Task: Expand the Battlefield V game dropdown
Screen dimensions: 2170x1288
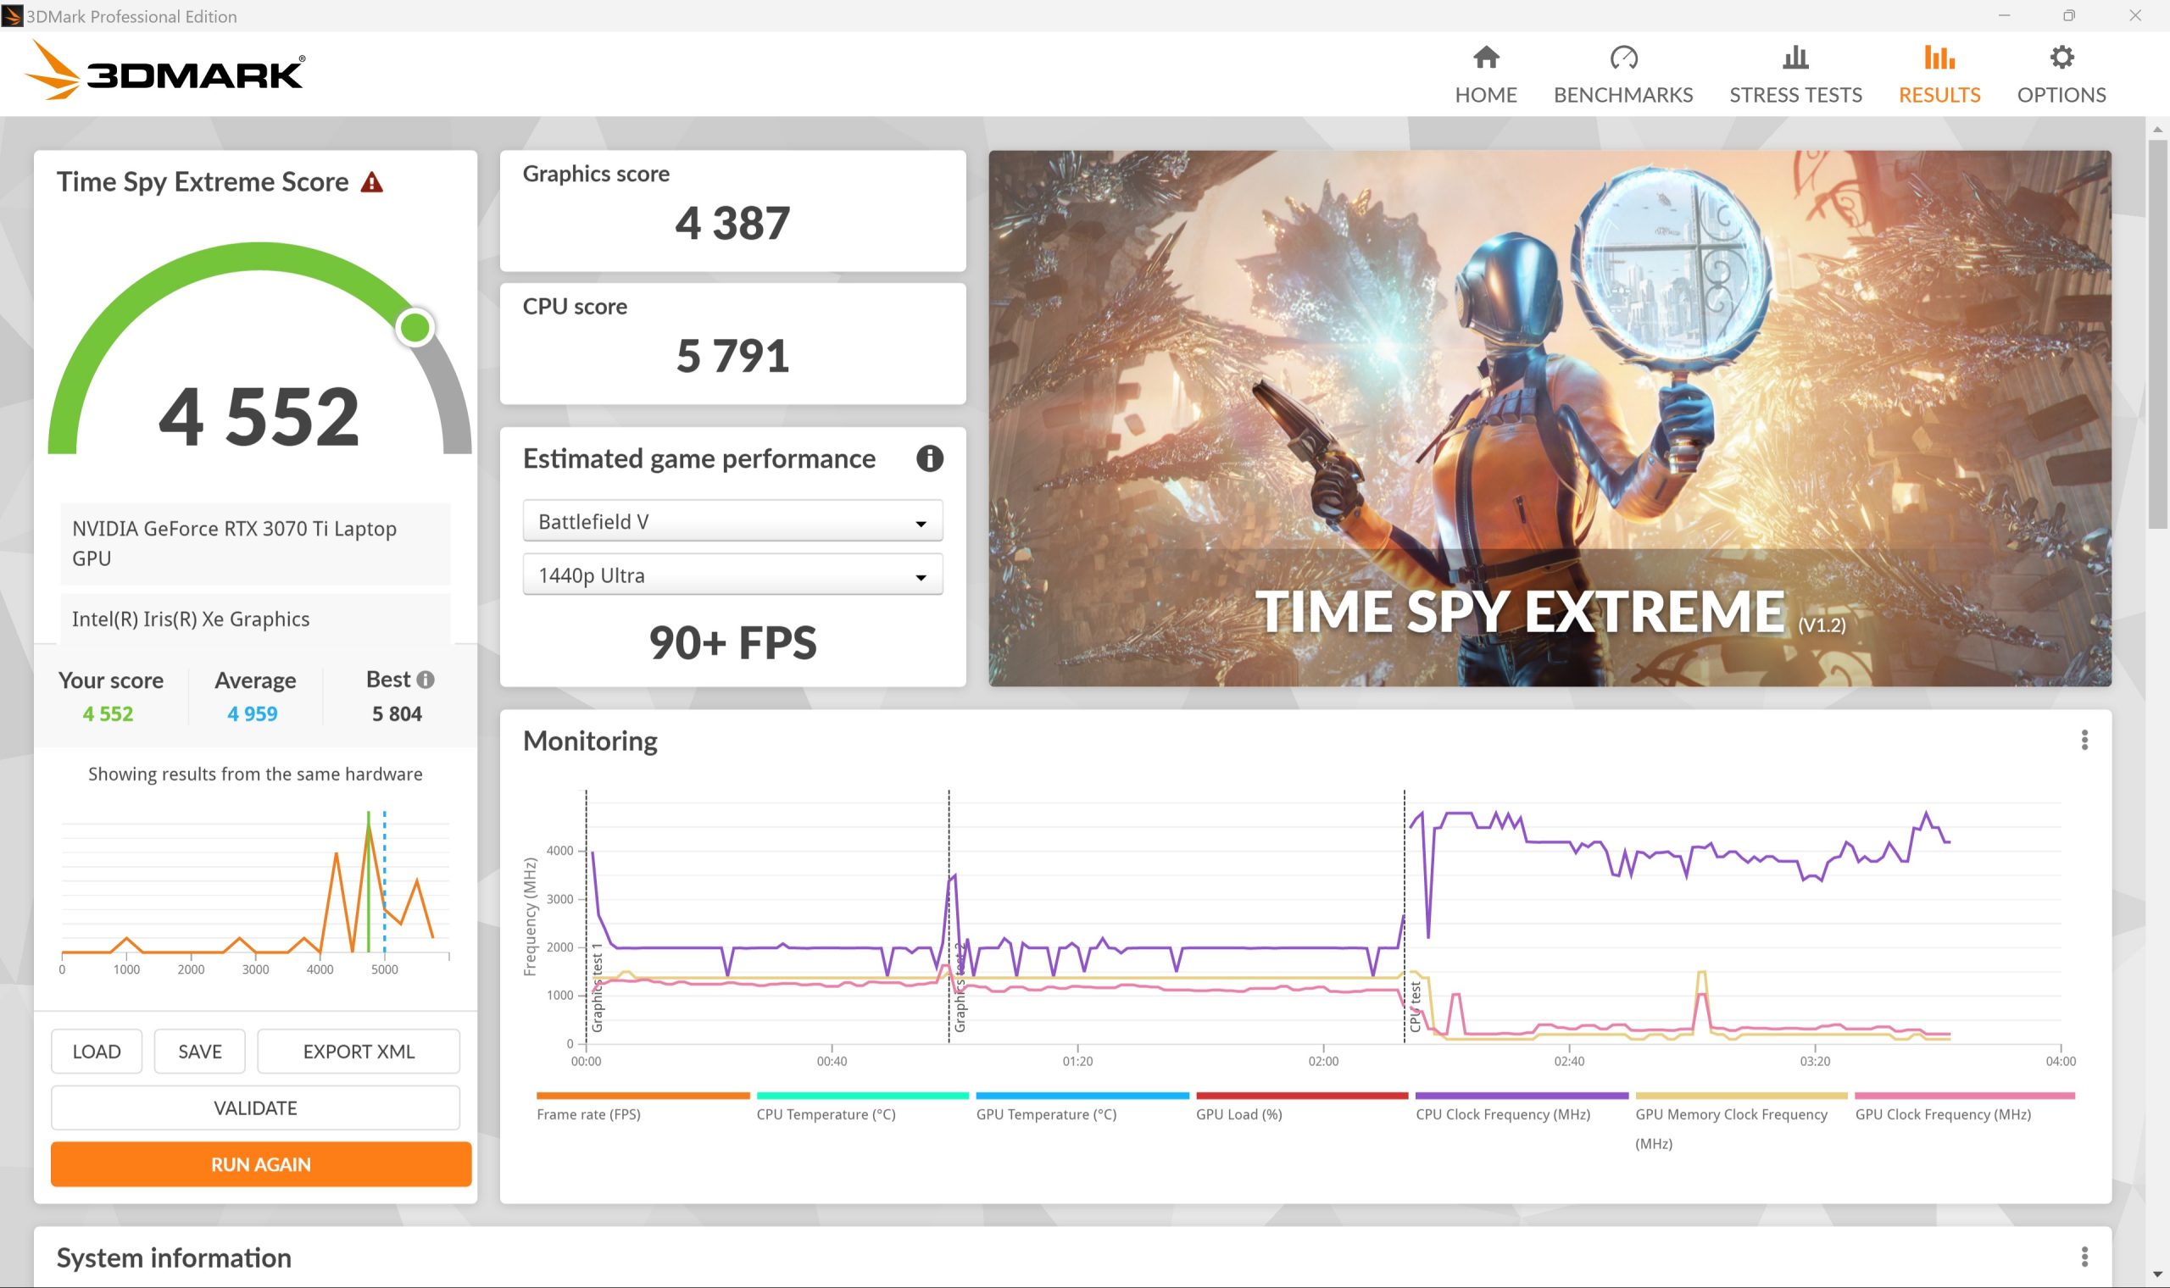Action: (x=732, y=522)
